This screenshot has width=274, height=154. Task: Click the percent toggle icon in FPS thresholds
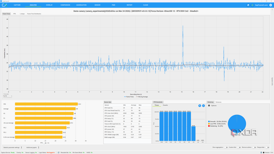(200, 105)
